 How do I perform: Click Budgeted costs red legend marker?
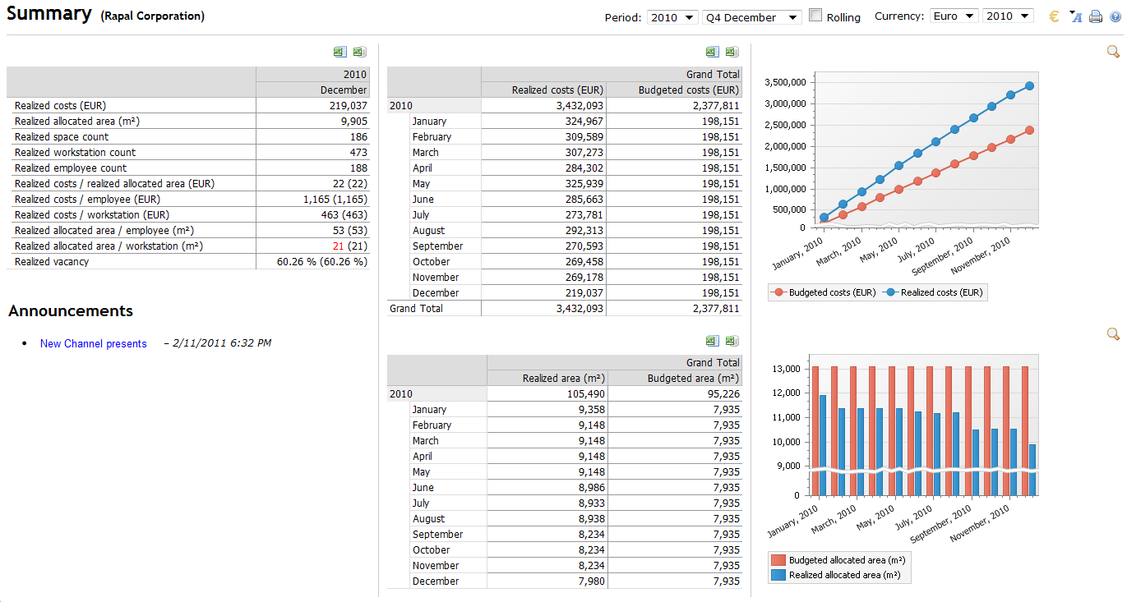778,292
